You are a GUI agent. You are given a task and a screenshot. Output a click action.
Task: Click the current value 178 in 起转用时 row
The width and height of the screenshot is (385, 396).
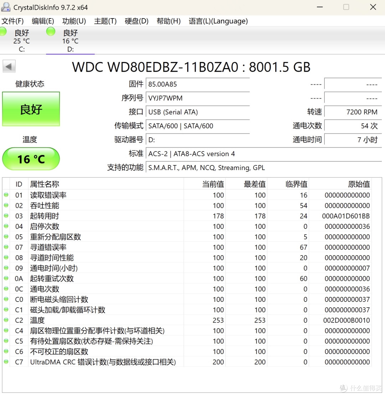[218, 216]
